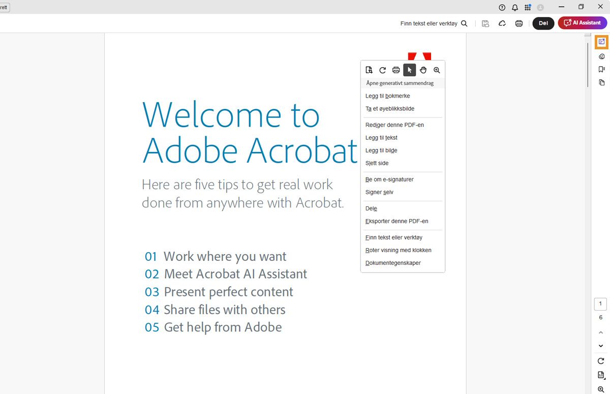Viewport: 610px width, 394px height.
Task: Click the printer icon in context toolbar
Action: point(396,70)
